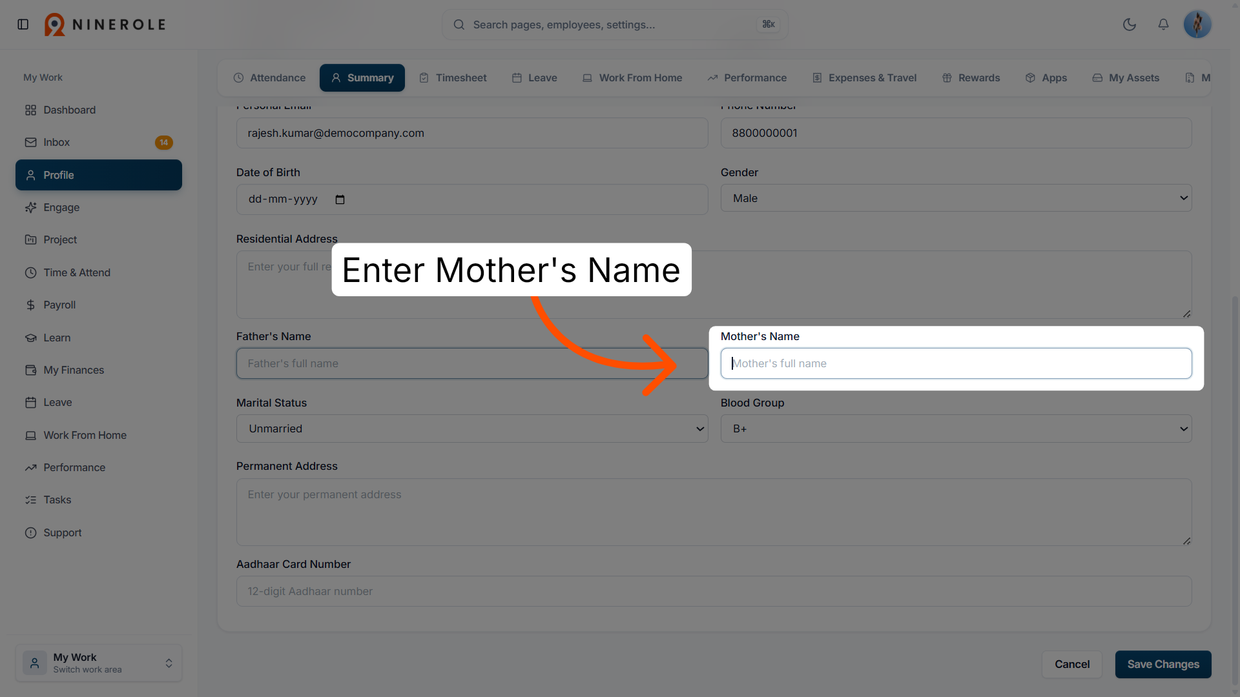Image resolution: width=1240 pixels, height=697 pixels.
Task: Open Project in sidebar
Action: coord(99,239)
